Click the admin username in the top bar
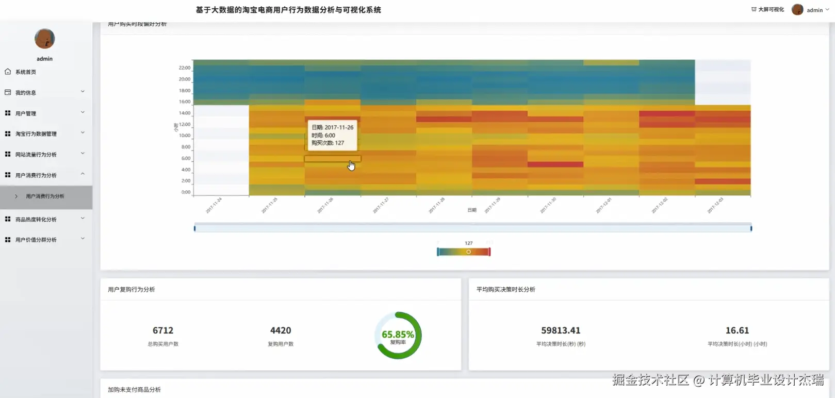835x398 pixels. (815, 10)
